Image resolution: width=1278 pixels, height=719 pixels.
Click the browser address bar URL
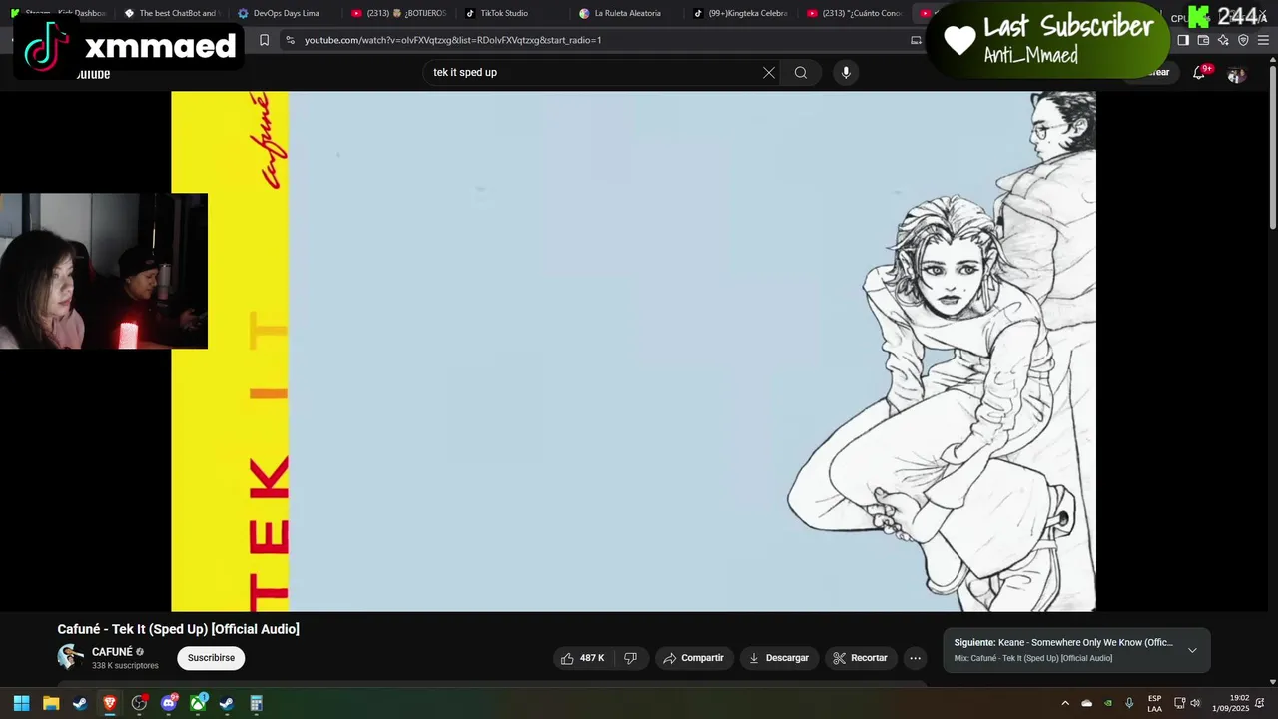pos(453,40)
